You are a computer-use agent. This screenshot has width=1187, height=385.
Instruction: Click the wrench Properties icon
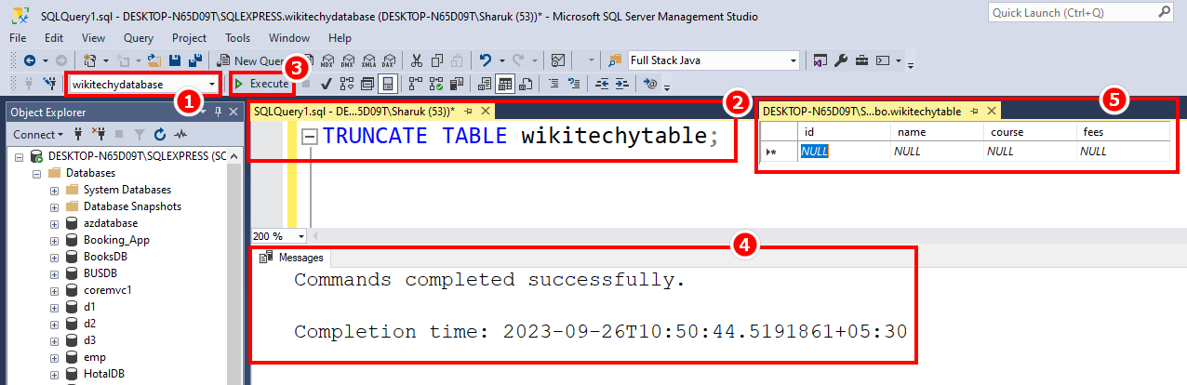[x=841, y=60]
